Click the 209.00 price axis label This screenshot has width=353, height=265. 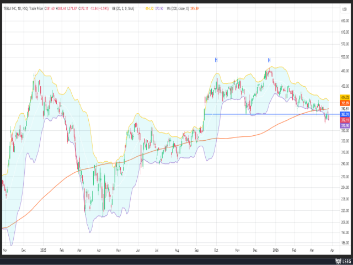[x=345, y=222]
